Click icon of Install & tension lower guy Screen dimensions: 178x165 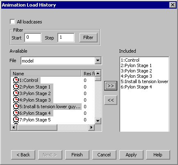[x=16, y=107]
